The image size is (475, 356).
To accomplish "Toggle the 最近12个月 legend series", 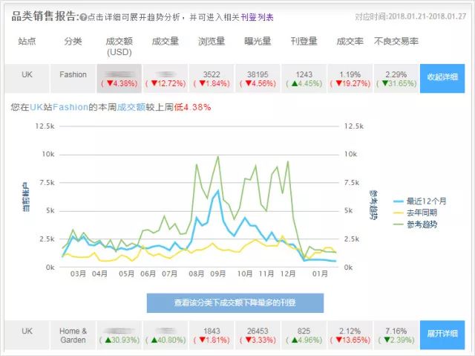I will pyautogui.click(x=419, y=201).
